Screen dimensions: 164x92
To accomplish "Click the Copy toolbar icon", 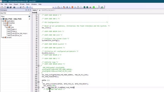I will [21, 7].
